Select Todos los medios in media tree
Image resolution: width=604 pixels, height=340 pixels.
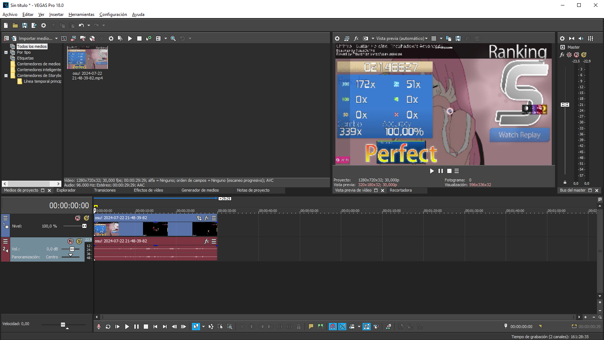point(32,46)
